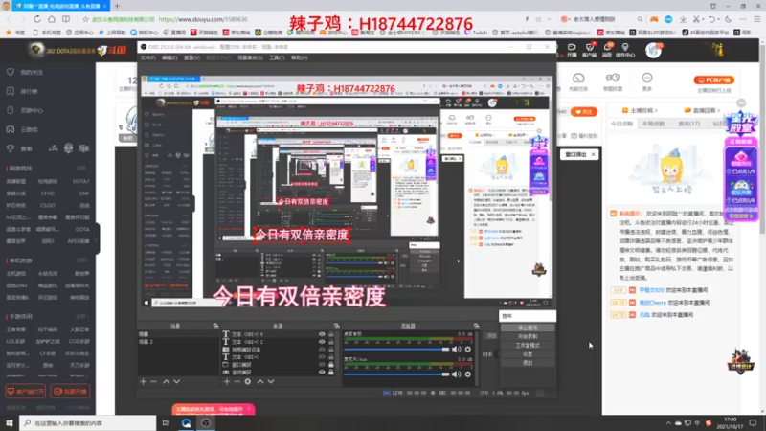
Task: Toggle lock on 视频捕获设备 source
Action: click(331, 350)
